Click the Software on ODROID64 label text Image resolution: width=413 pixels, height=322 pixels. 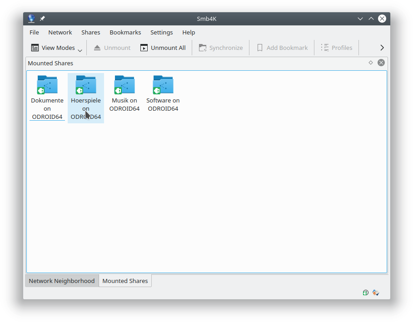[x=163, y=104]
